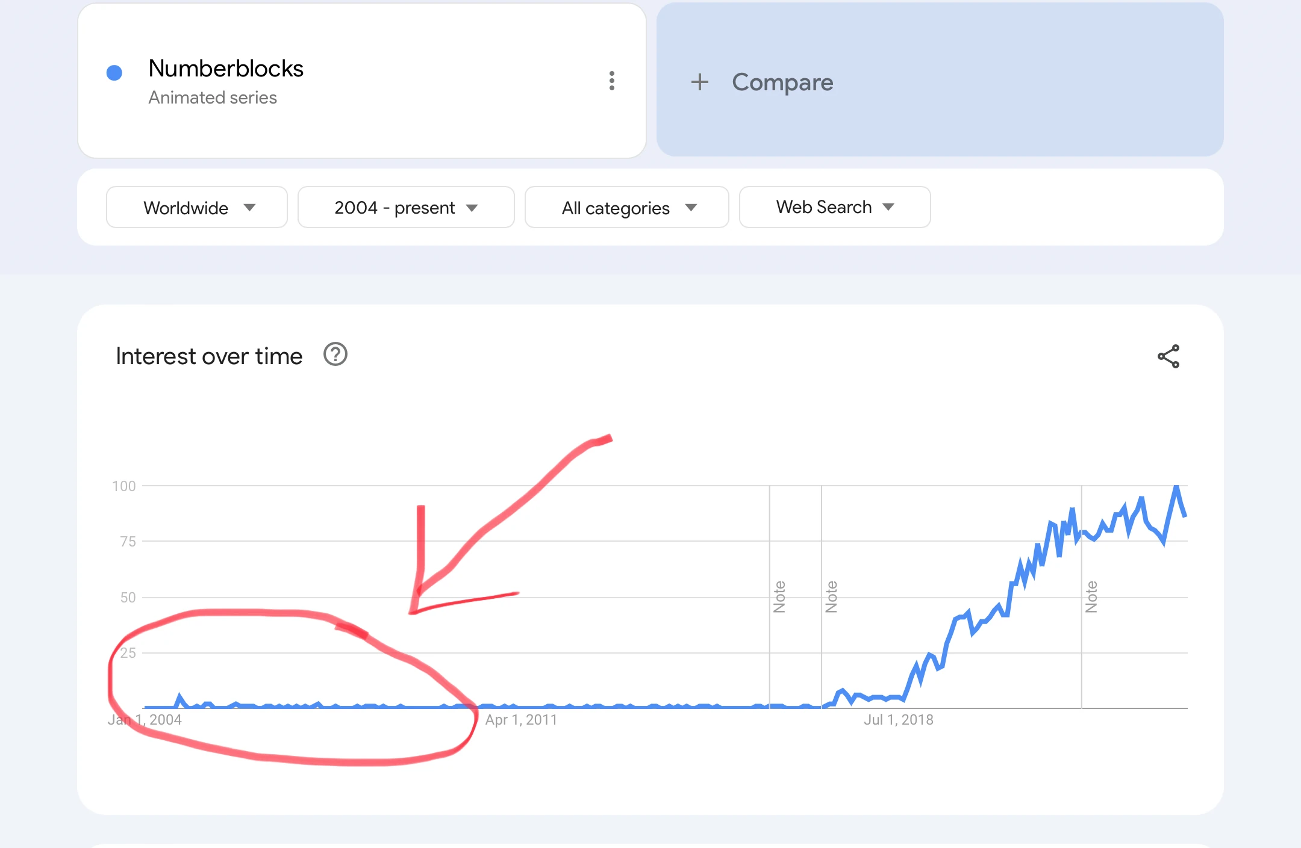Click the help question mark icon
This screenshot has height=848, width=1301.
[x=335, y=354]
